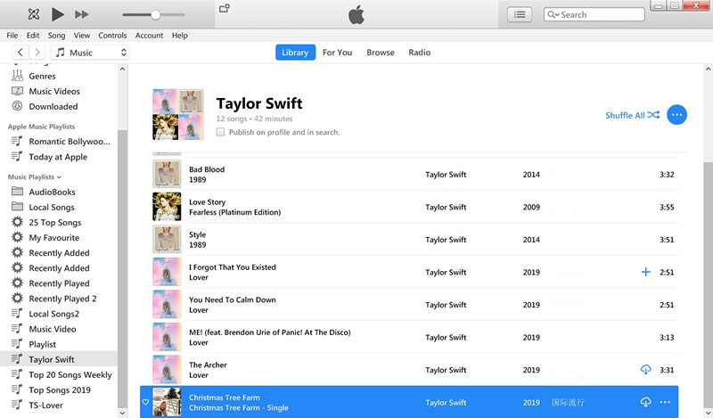This screenshot has width=713, height=418.
Task: Open the blue more options button
Action: click(676, 115)
